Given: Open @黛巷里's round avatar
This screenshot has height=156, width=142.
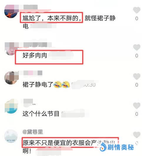Looking at the screenshot, I should tap(11, 136).
